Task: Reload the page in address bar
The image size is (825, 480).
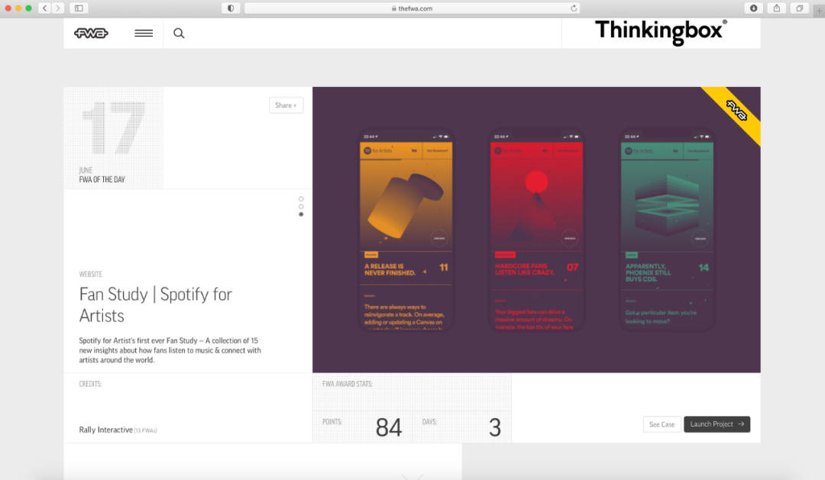Action: [574, 8]
